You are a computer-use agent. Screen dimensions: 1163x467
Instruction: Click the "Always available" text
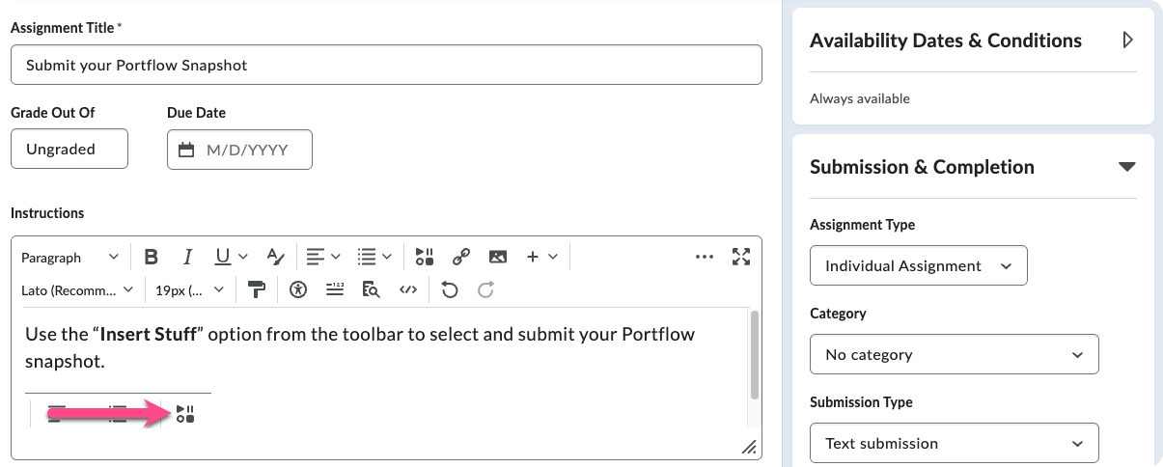click(860, 98)
